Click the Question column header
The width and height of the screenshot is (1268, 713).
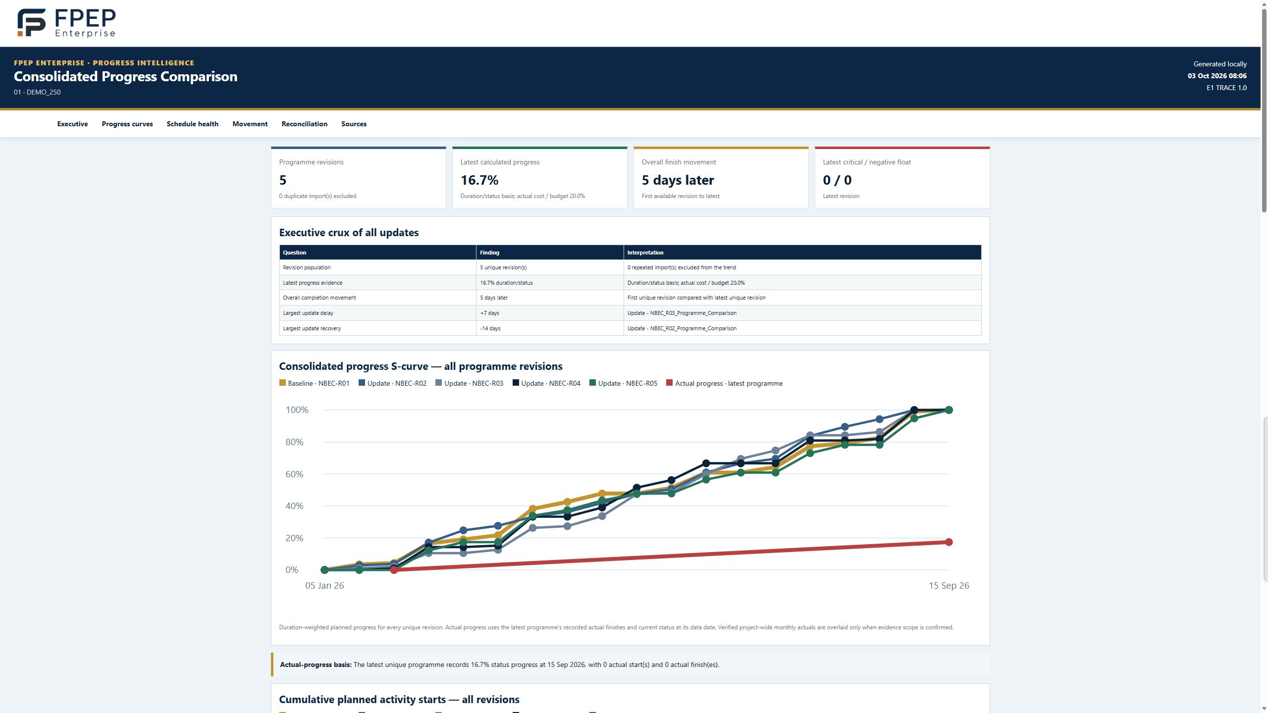[378, 253]
